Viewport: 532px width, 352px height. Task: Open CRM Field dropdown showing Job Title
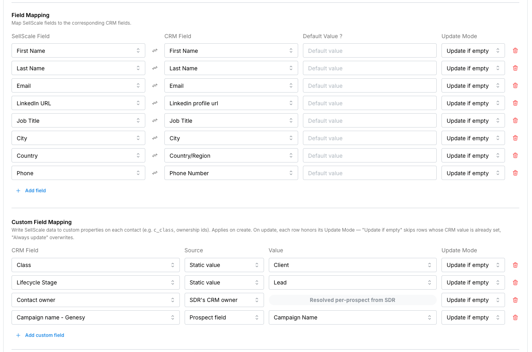231,120
